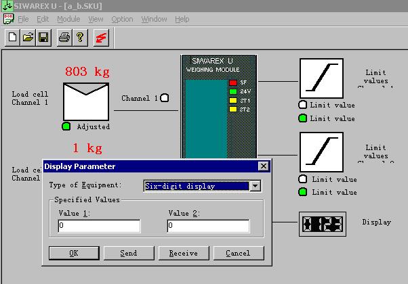Click the SIWAREX U weighing module graphic
The width and height of the screenshot is (408, 284).
219,106
